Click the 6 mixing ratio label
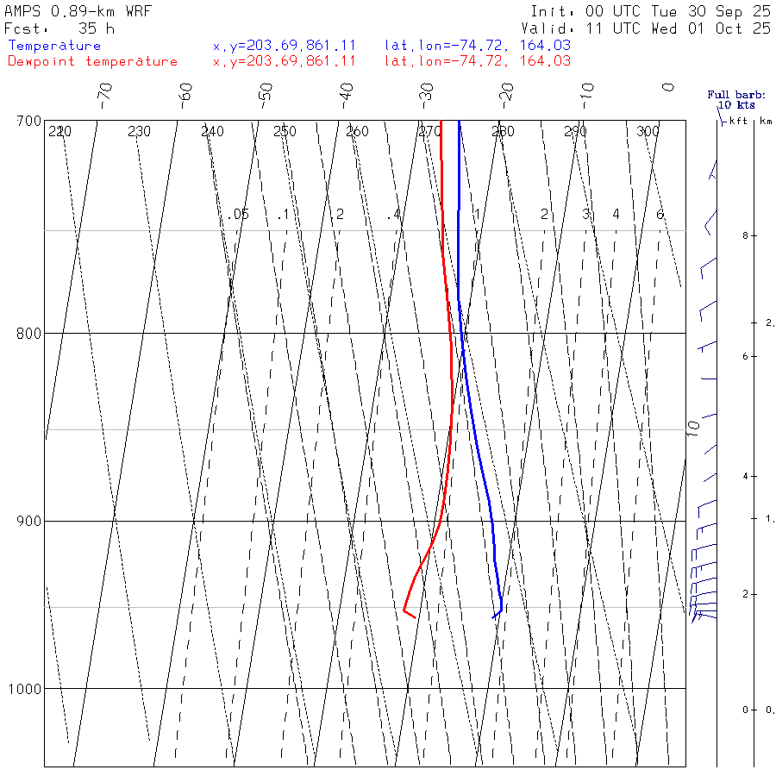The width and height of the screenshot is (776, 776). pos(660,215)
